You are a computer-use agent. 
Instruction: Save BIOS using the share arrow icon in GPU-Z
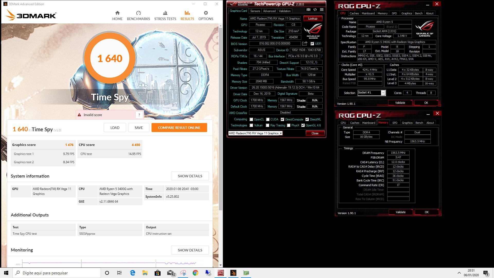(x=305, y=44)
